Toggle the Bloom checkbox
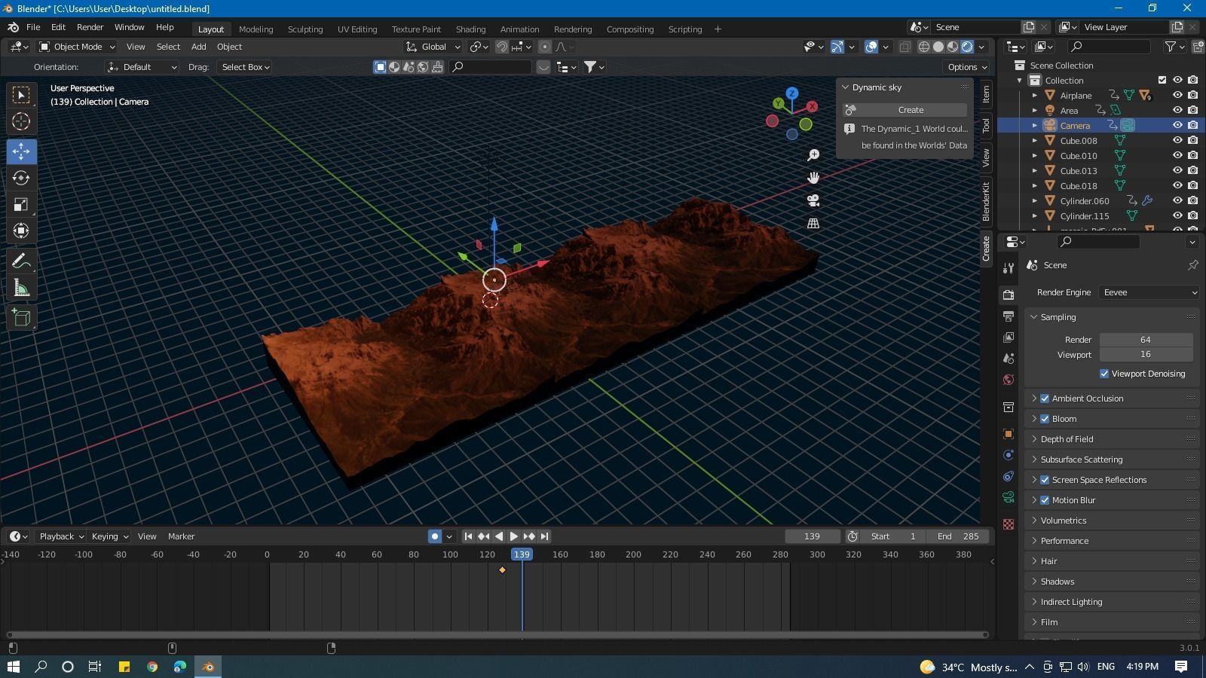 coord(1045,419)
